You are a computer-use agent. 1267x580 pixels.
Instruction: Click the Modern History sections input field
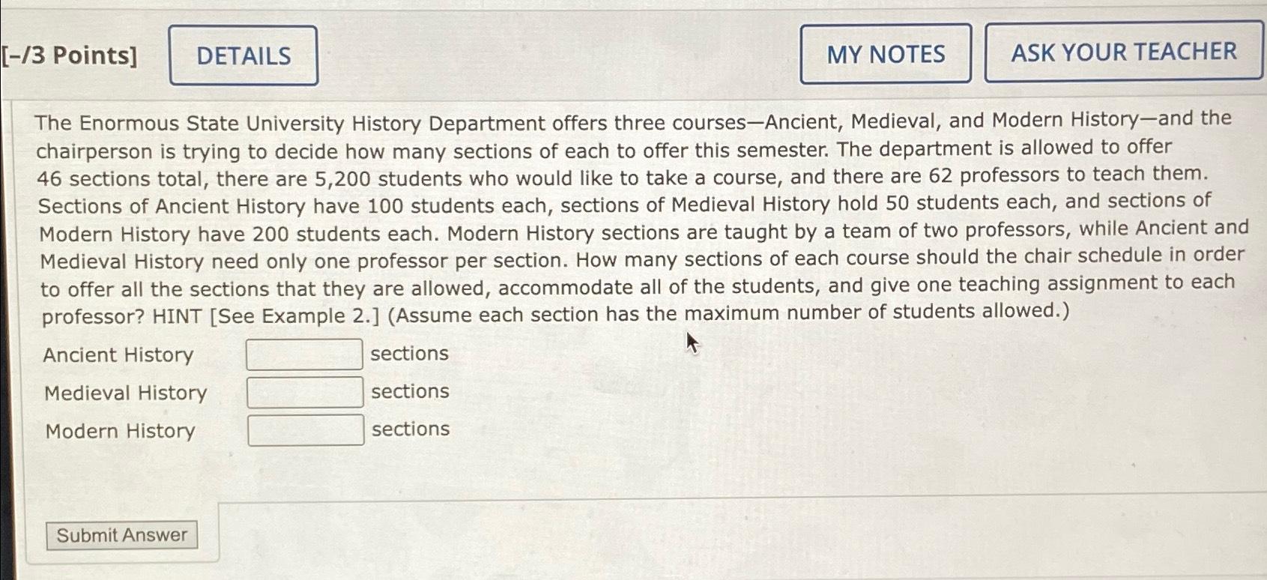[305, 429]
